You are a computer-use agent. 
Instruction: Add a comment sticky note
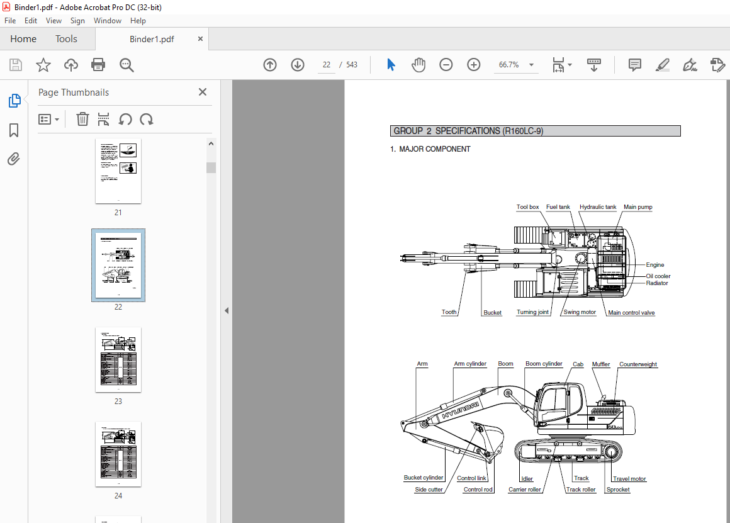click(x=634, y=65)
